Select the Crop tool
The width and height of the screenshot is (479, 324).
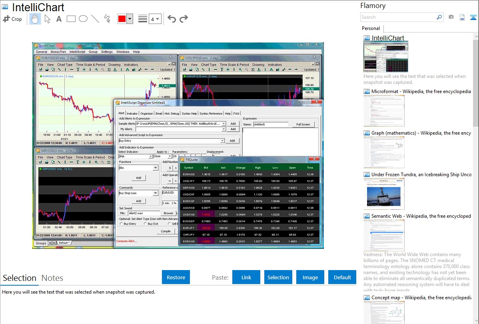12,19
